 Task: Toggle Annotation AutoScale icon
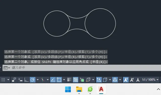click(132, 80)
